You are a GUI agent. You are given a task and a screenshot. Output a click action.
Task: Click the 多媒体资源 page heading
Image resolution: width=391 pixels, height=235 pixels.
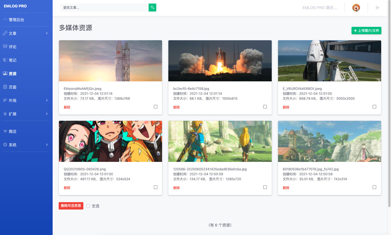pos(76,28)
